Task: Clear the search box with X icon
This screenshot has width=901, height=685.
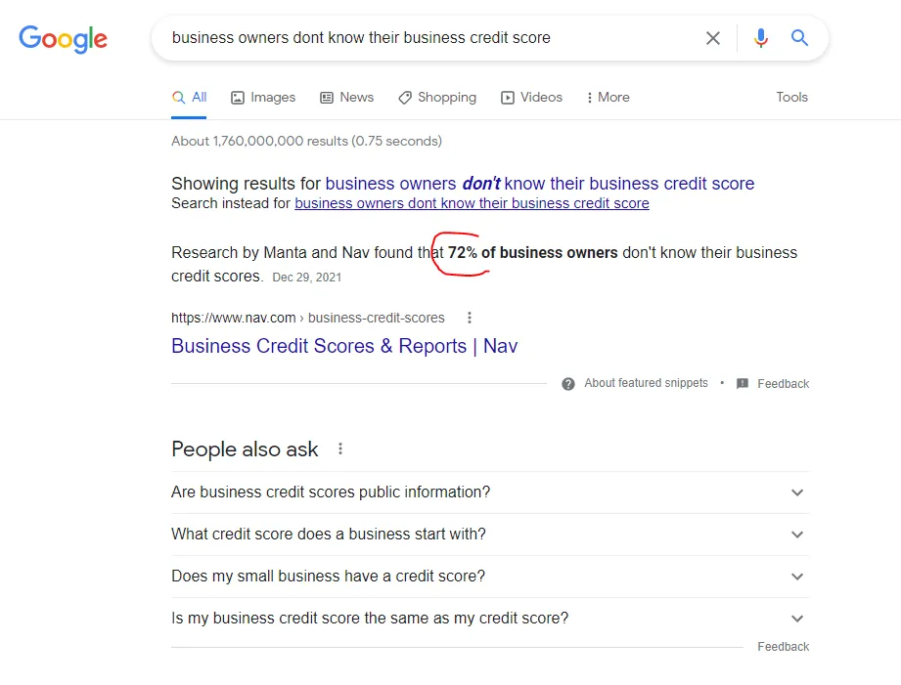Action: [x=712, y=38]
